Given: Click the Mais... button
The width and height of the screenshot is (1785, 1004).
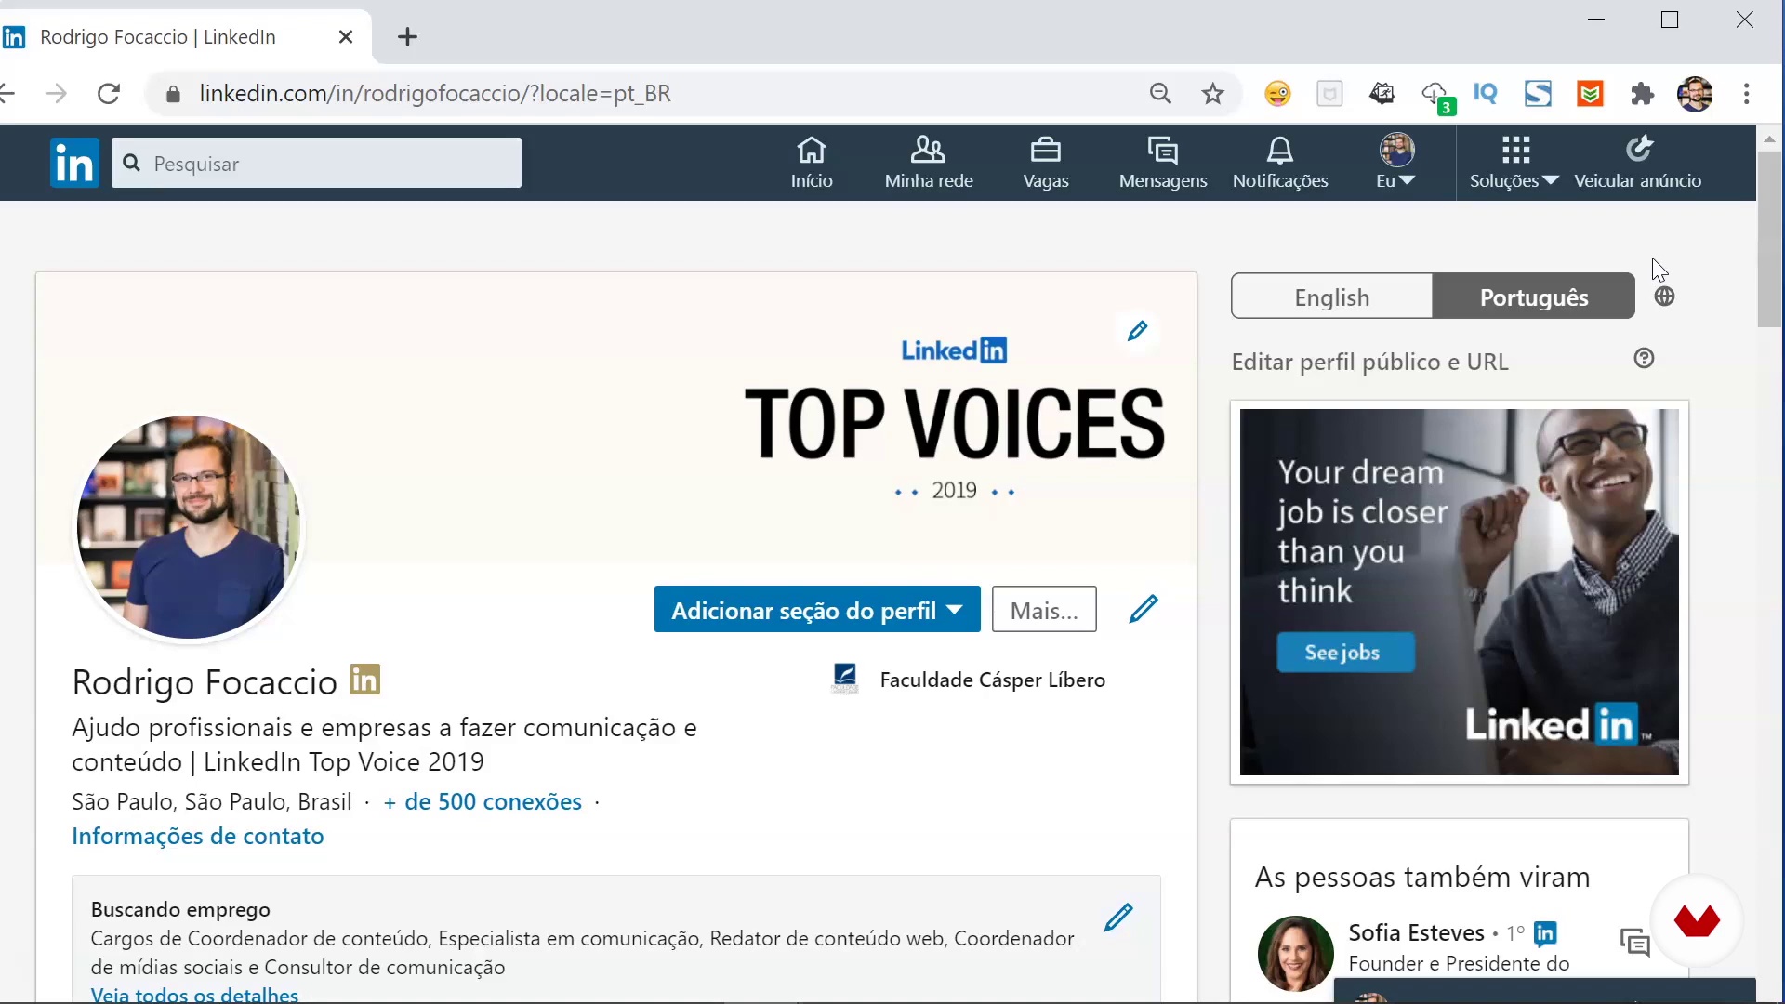Looking at the screenshot, I should click(x=1044, y=610).
